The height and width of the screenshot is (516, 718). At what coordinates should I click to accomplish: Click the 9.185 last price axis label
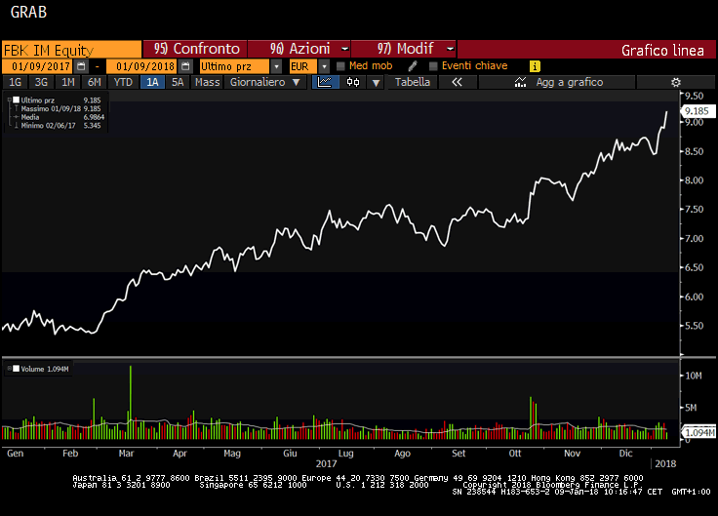tap(698, 111)
